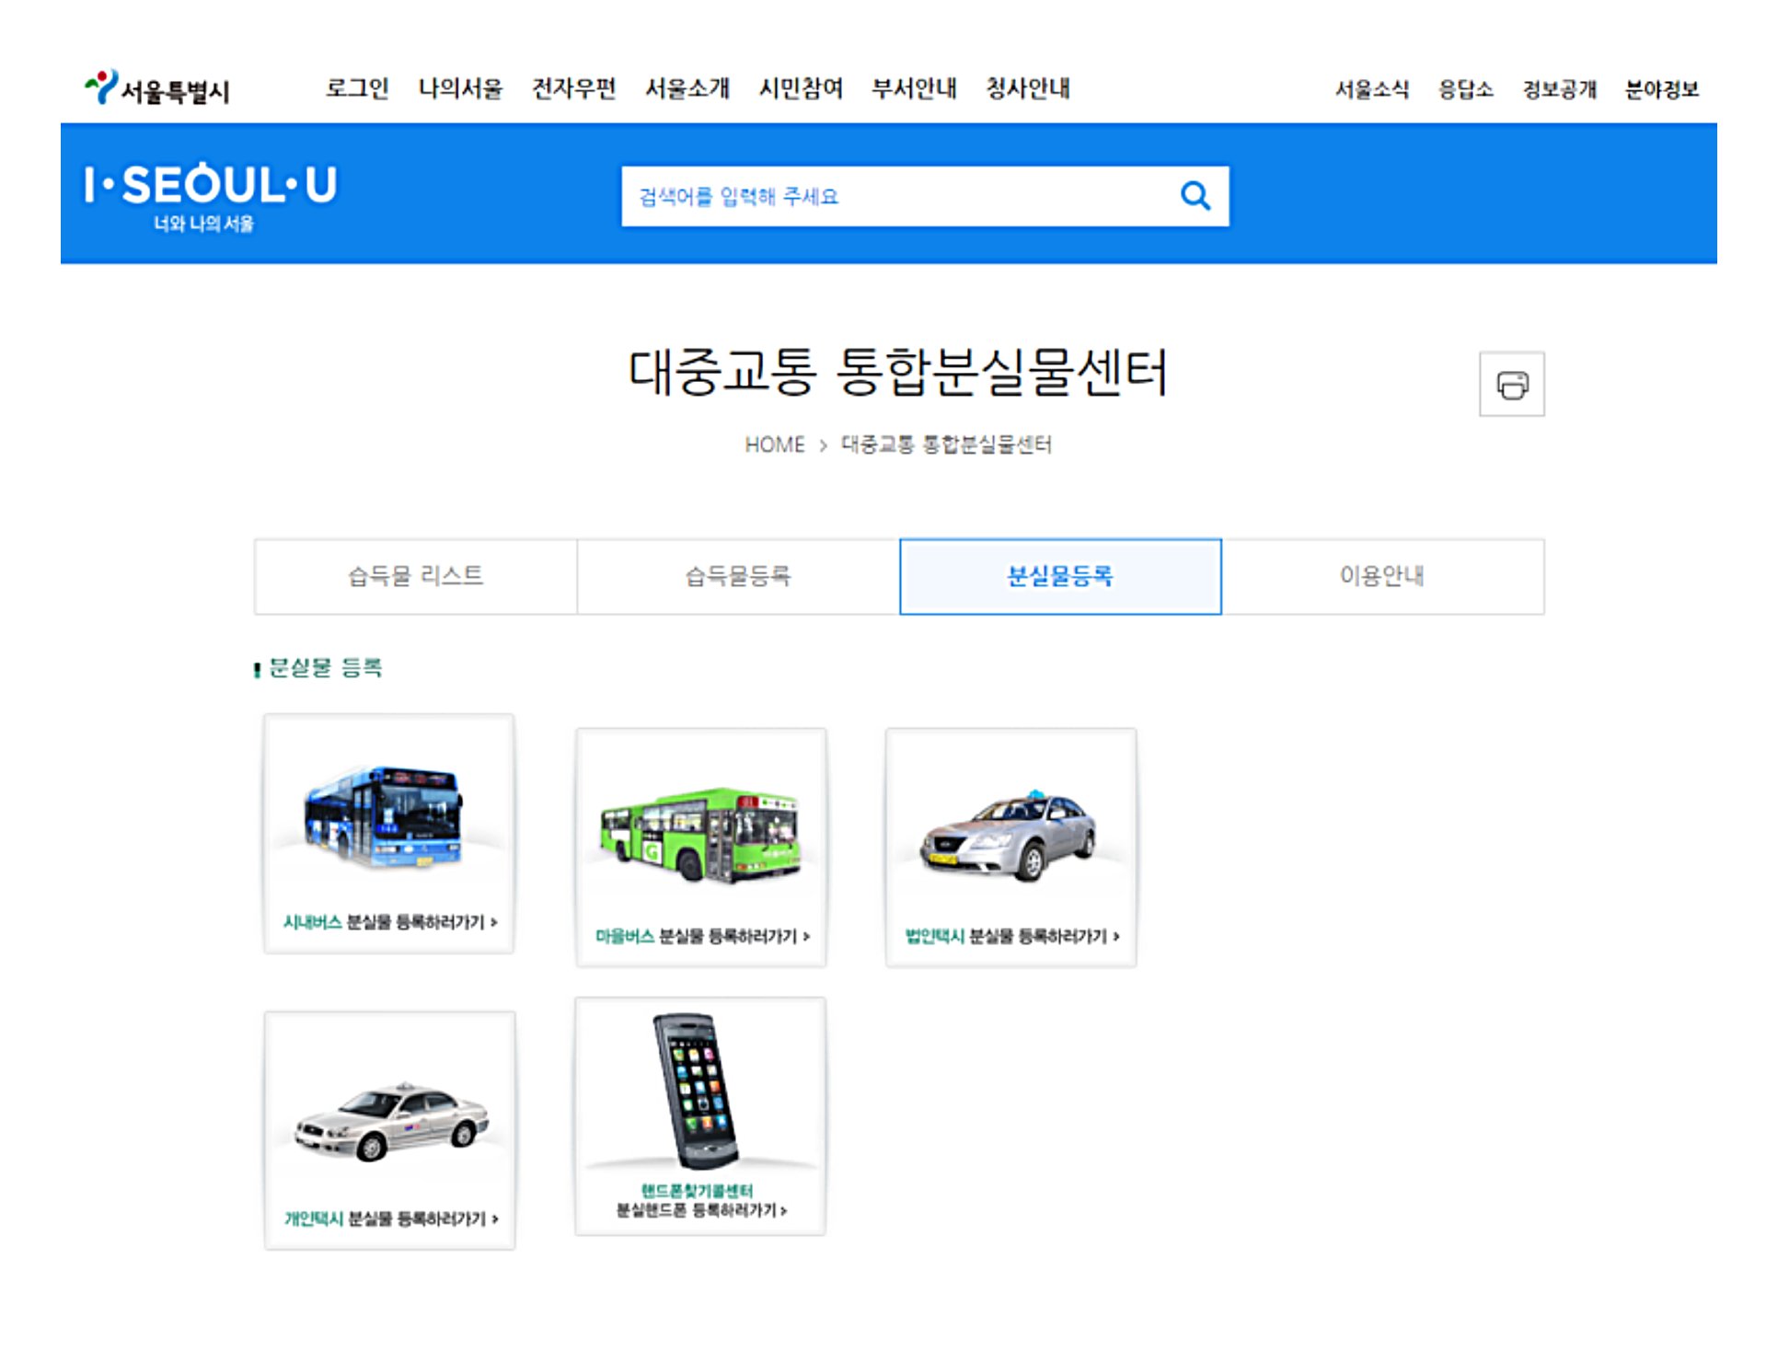The height and width of the screenshot is (1351, 1778).
Task: Click the printer icon button
Action: [x=1510, y=385]
